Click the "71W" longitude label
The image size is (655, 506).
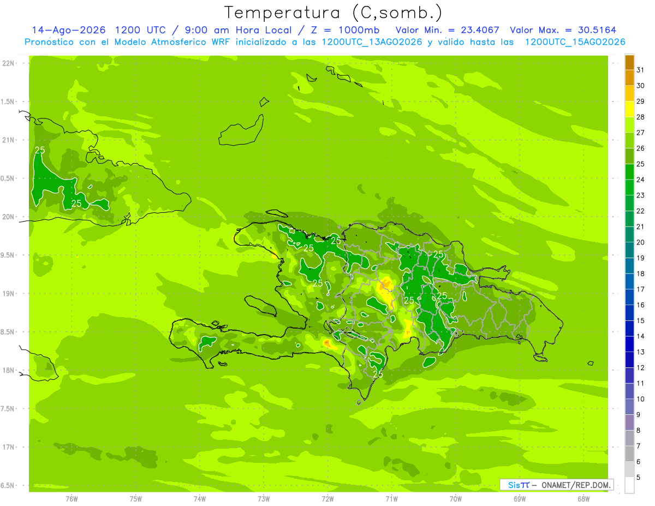pos(391,498)
